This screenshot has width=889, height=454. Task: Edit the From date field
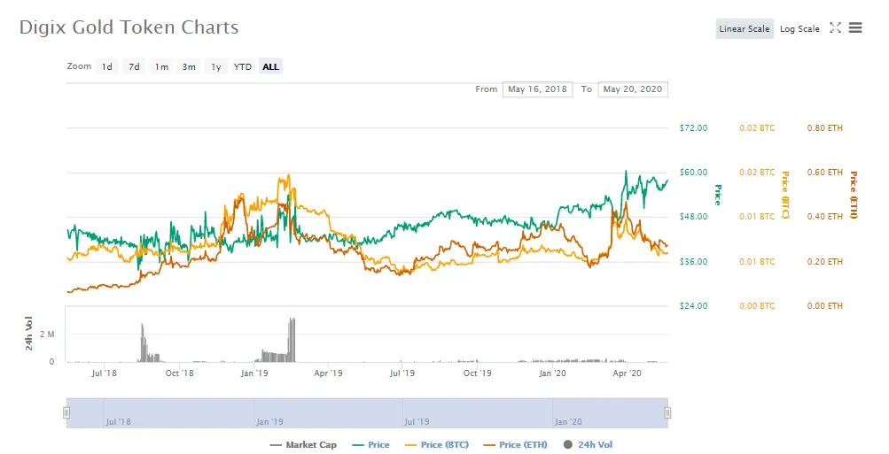coord(537,89)
